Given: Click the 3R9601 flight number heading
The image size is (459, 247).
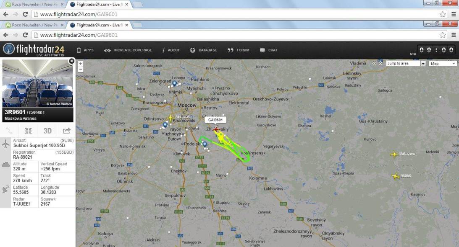Looking at the screenshot, I should pyautogui.click(x=15, y=112).
